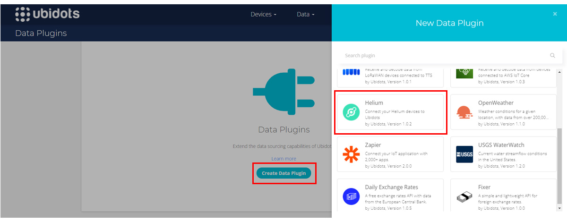Image resolution: width=567 pixels, height=222 pixels.
Task: Select the Helium plugin icon
Action: 351,112
